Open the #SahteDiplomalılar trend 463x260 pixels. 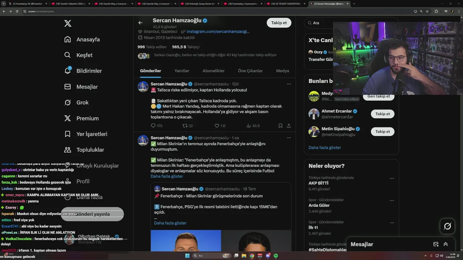(x=327, y=250)
